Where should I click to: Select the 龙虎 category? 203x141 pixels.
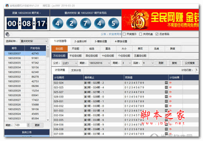[157, 49]
